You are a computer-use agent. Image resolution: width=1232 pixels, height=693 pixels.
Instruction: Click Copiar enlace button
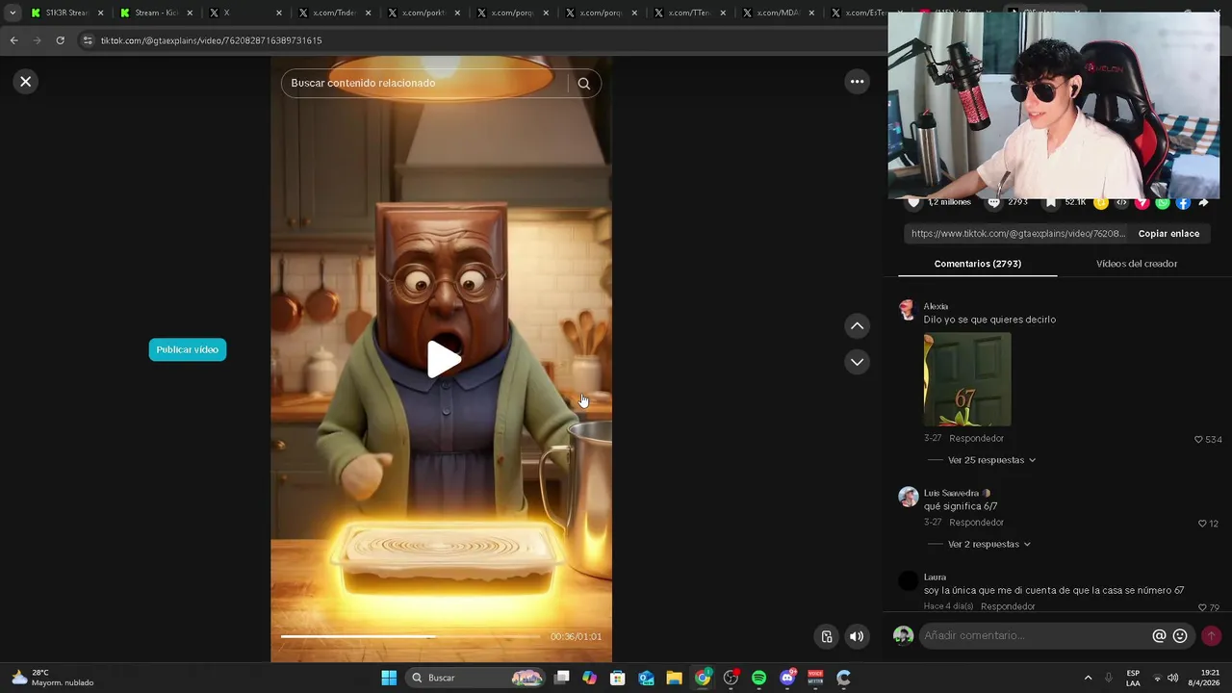pyautogui.click(x=1168, y=234)
